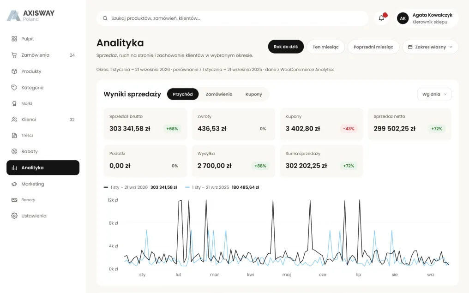
Task: Click the Pulpit grid icon
Action: (14, 39)
